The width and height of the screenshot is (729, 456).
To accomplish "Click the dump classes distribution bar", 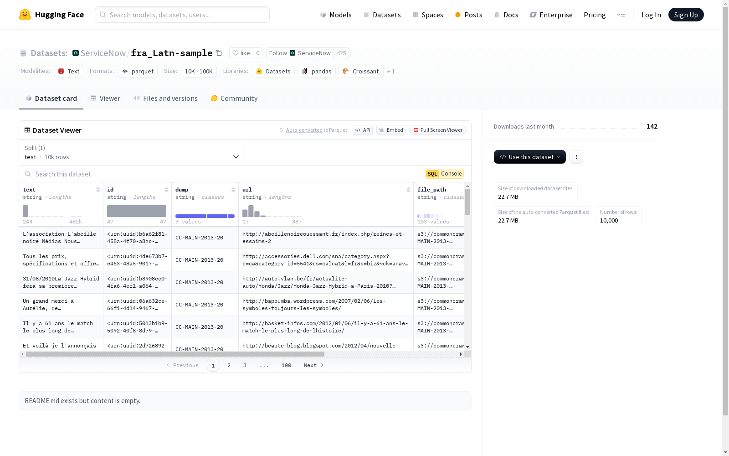I will [205, 216].
